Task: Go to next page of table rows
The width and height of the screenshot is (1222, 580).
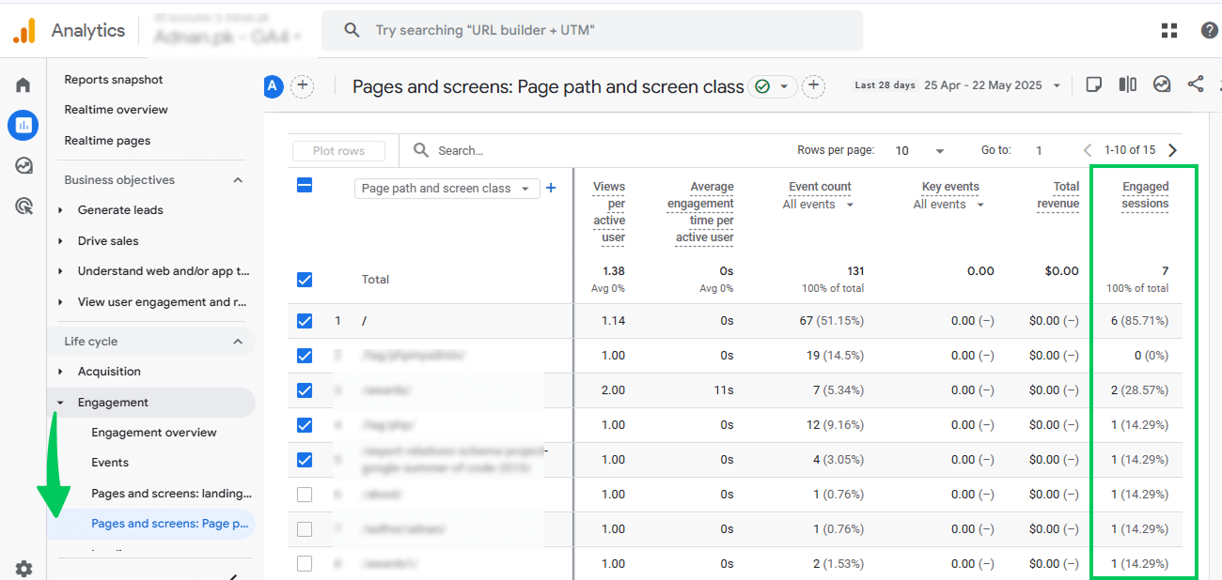Action: click(x=1172, y=150)
